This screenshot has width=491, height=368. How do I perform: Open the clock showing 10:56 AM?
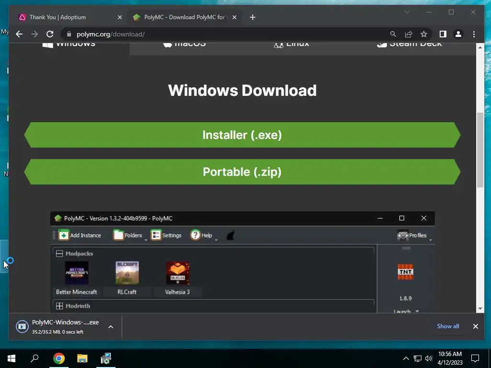tap(450, 358)
